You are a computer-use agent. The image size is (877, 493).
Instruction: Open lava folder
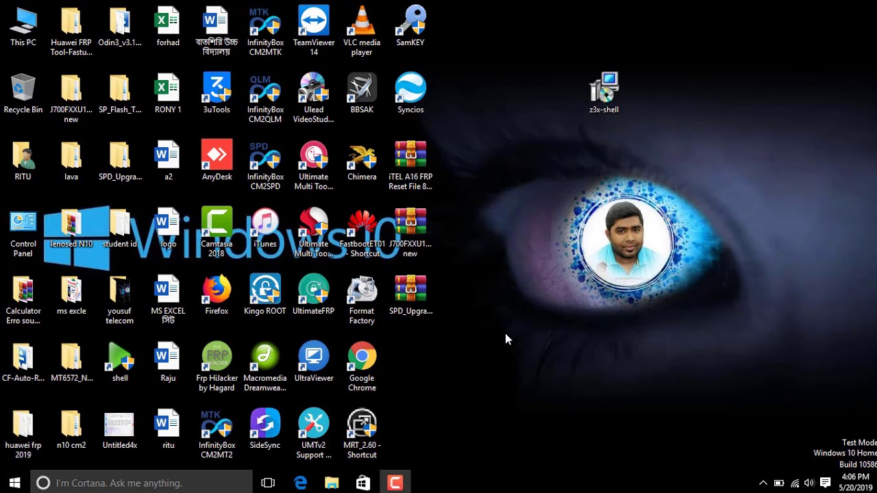(71, 161)
